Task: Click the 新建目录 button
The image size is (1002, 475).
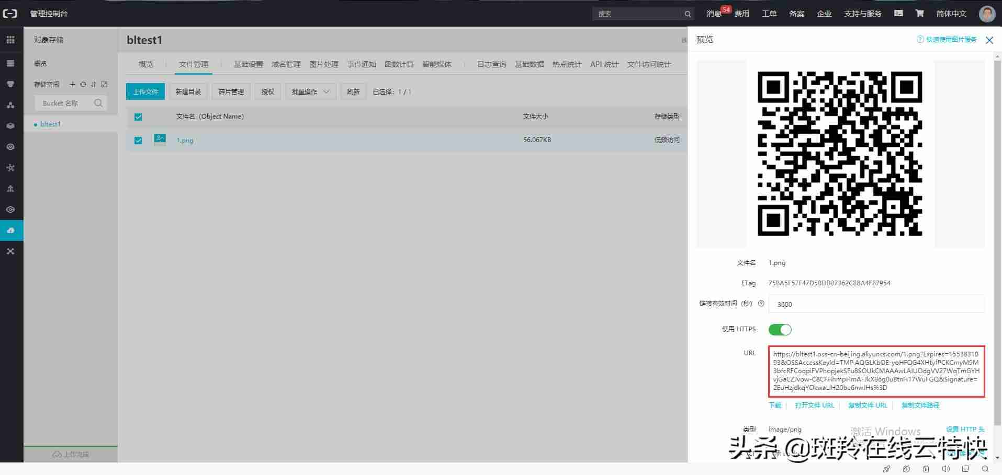Action: pos(188,91)
